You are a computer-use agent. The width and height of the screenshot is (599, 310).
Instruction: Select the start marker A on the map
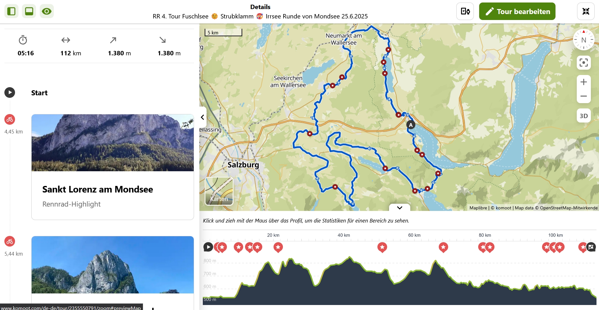pos(411,125)
